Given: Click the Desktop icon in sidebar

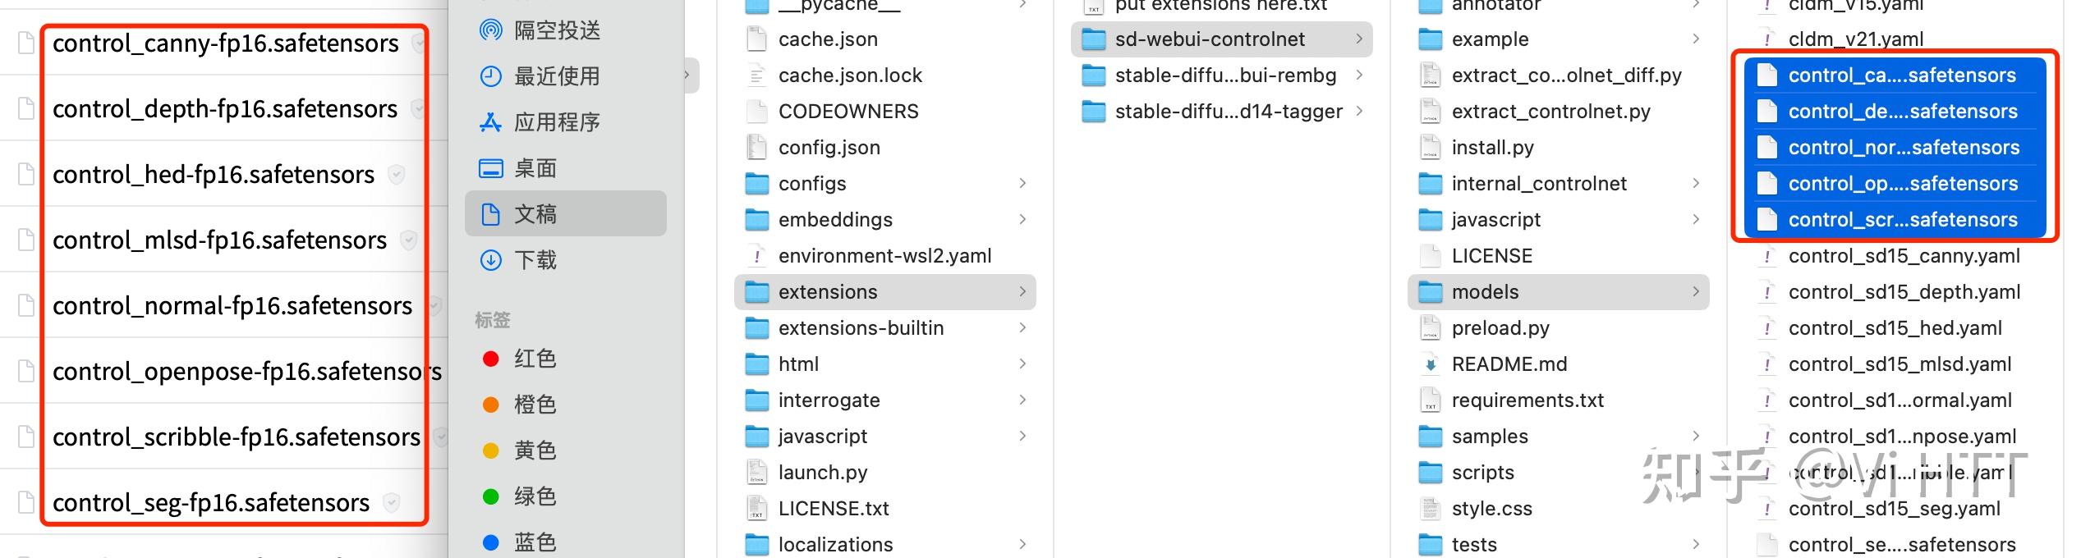Looking at the screenshot, I should (x=490, y=168).
